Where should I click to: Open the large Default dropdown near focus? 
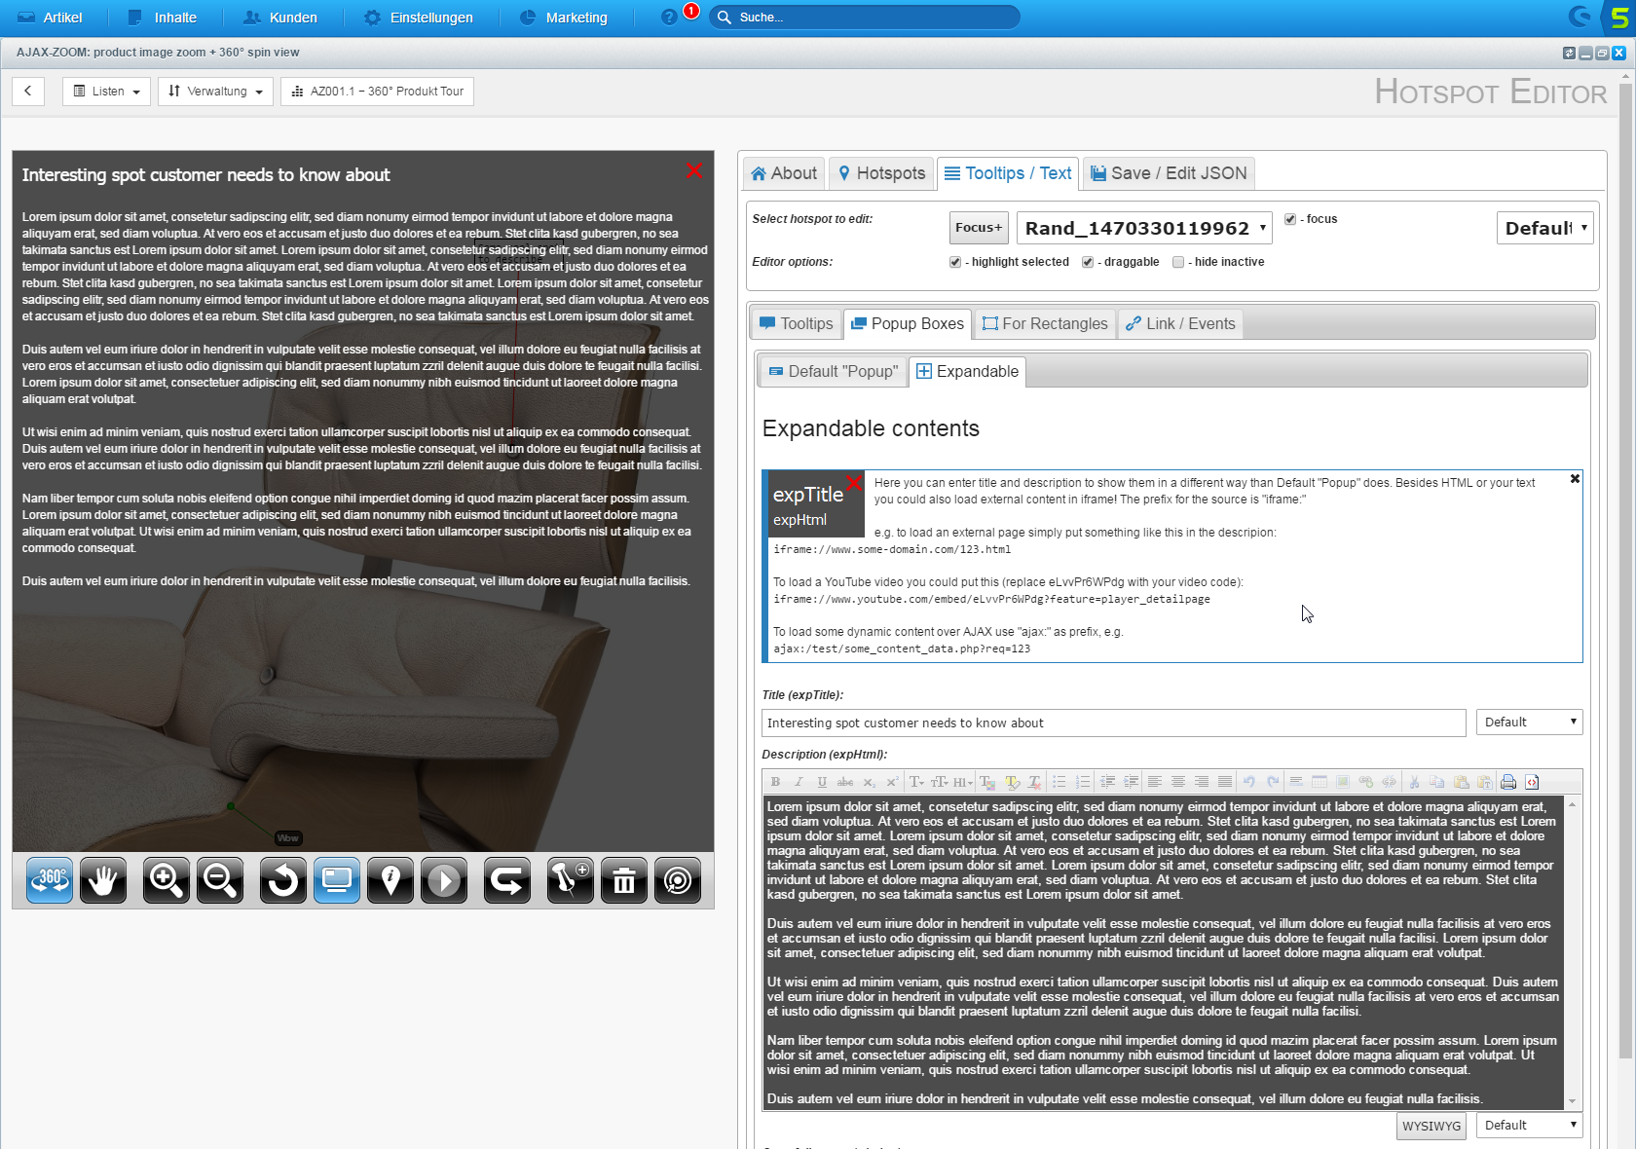click(1544, 228)
